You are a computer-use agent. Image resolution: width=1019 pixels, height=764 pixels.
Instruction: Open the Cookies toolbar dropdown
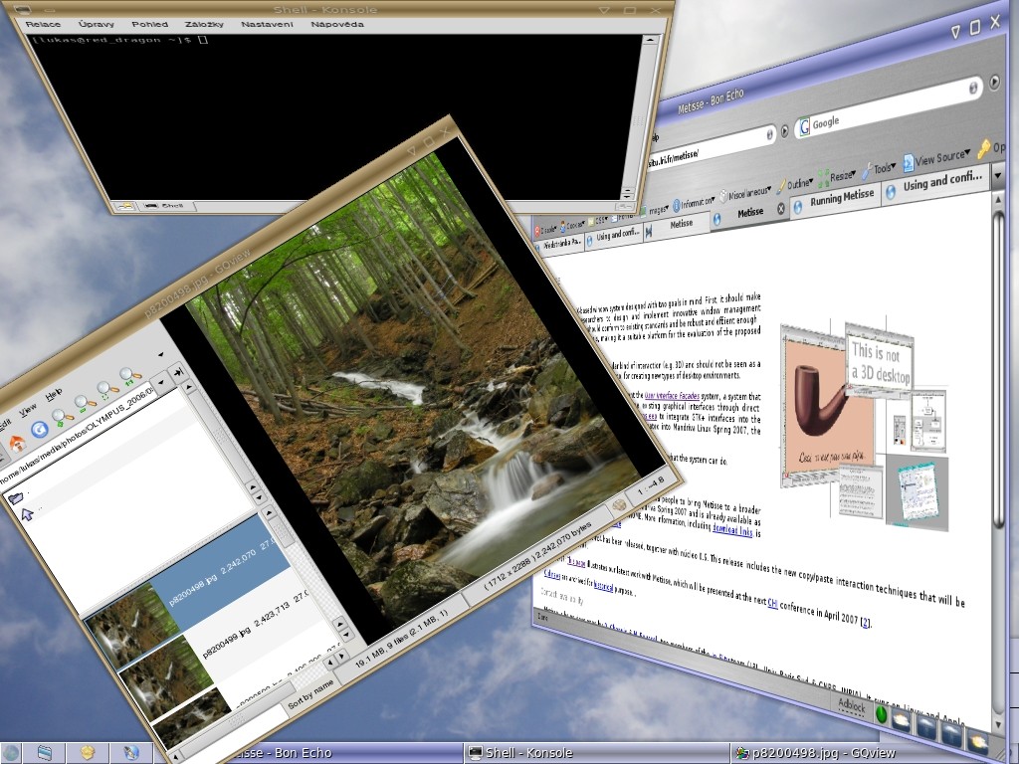tap(572, 226)
